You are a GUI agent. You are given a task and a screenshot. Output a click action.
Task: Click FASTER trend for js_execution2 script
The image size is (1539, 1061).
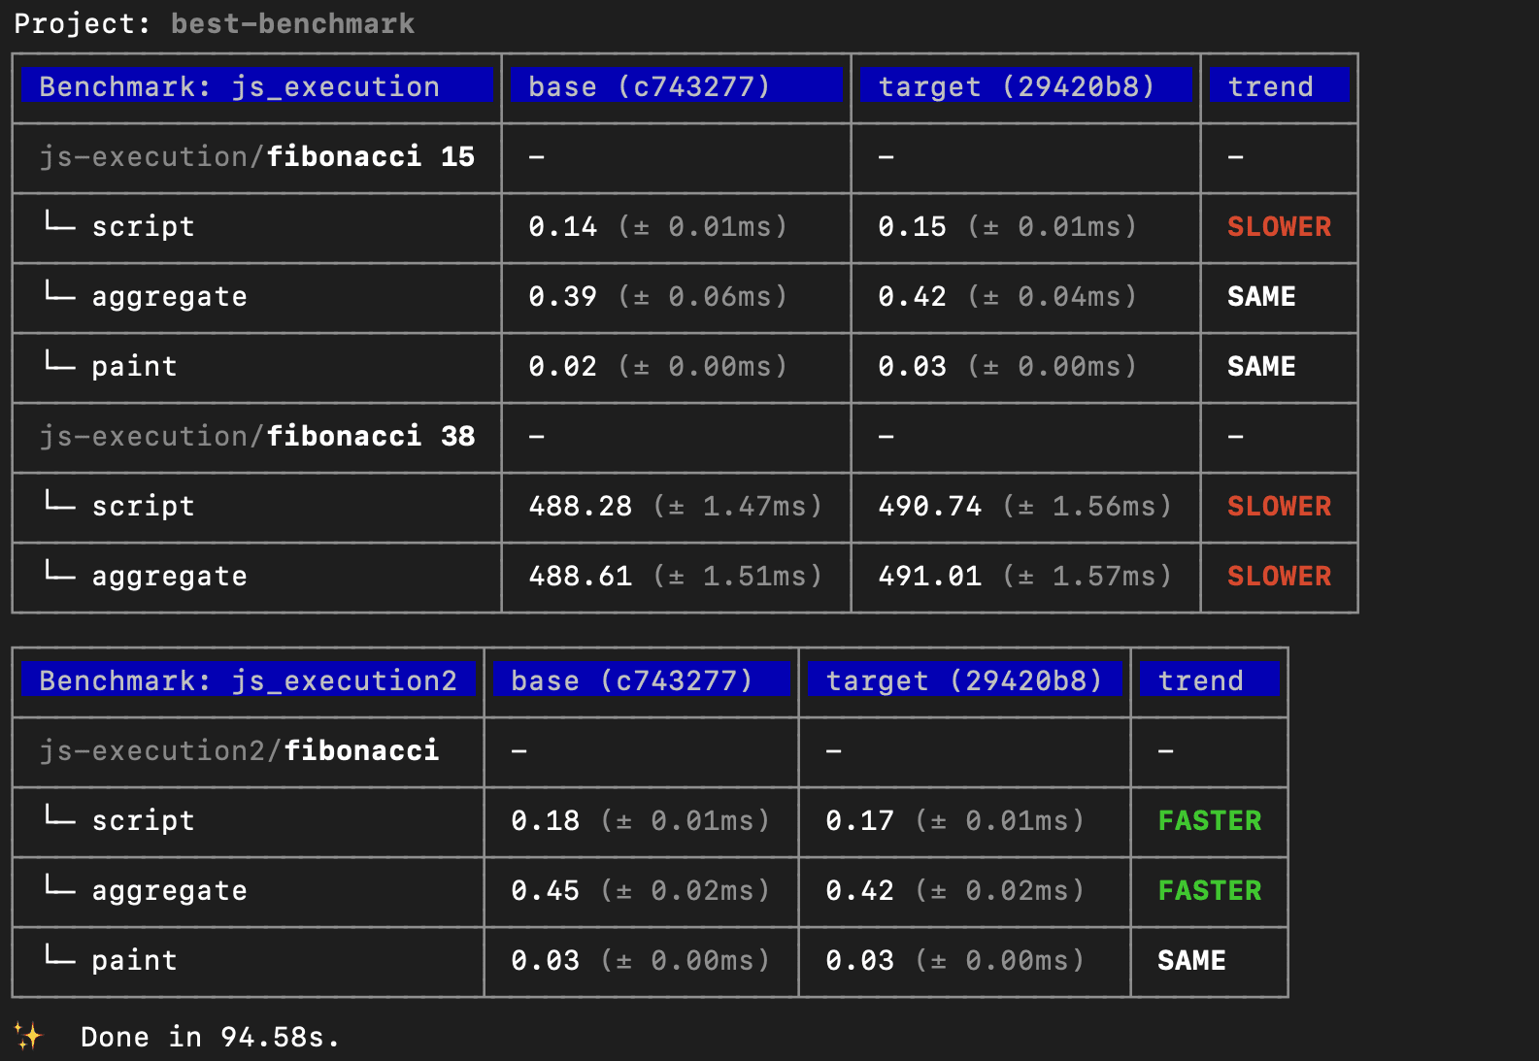tap(1209, 821)
